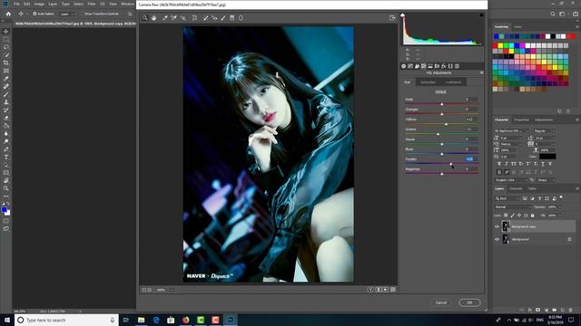Screen dimensions: 581x326
Task: Hide the Background copy layer
Action: click(x=497, y=226)
